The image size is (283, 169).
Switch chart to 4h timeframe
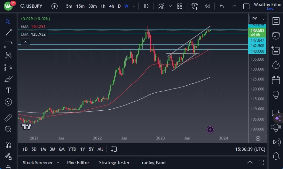111,6
